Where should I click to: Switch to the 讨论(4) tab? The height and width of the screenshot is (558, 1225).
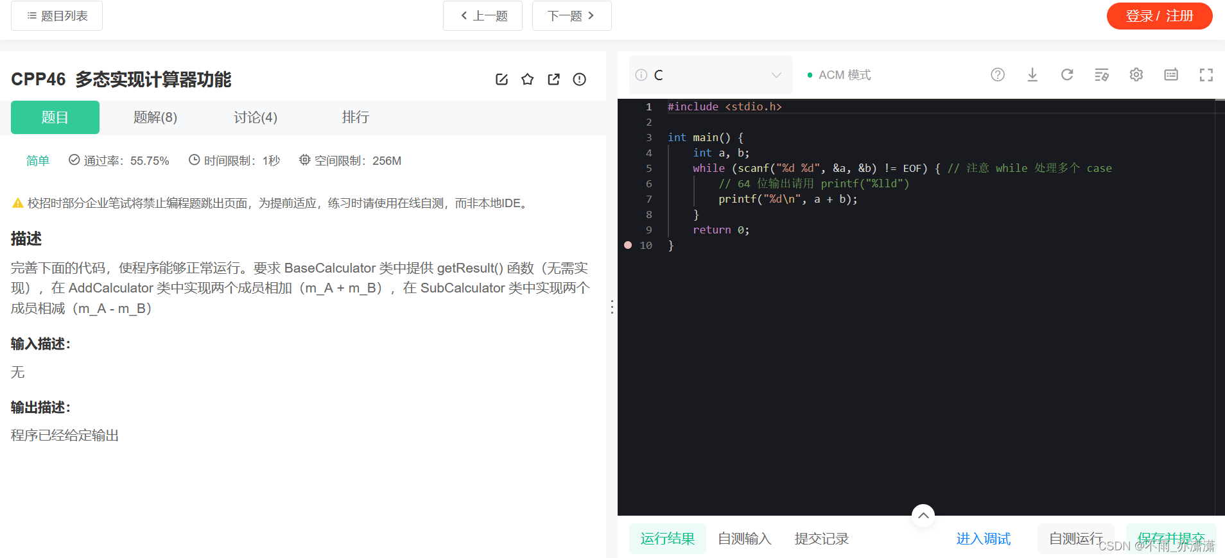coord(256,117)
